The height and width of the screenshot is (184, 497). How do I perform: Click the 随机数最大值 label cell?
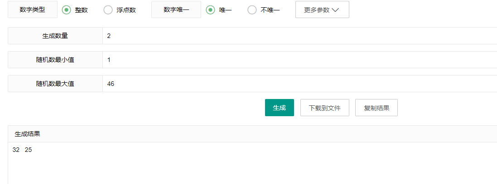[55, 84]
